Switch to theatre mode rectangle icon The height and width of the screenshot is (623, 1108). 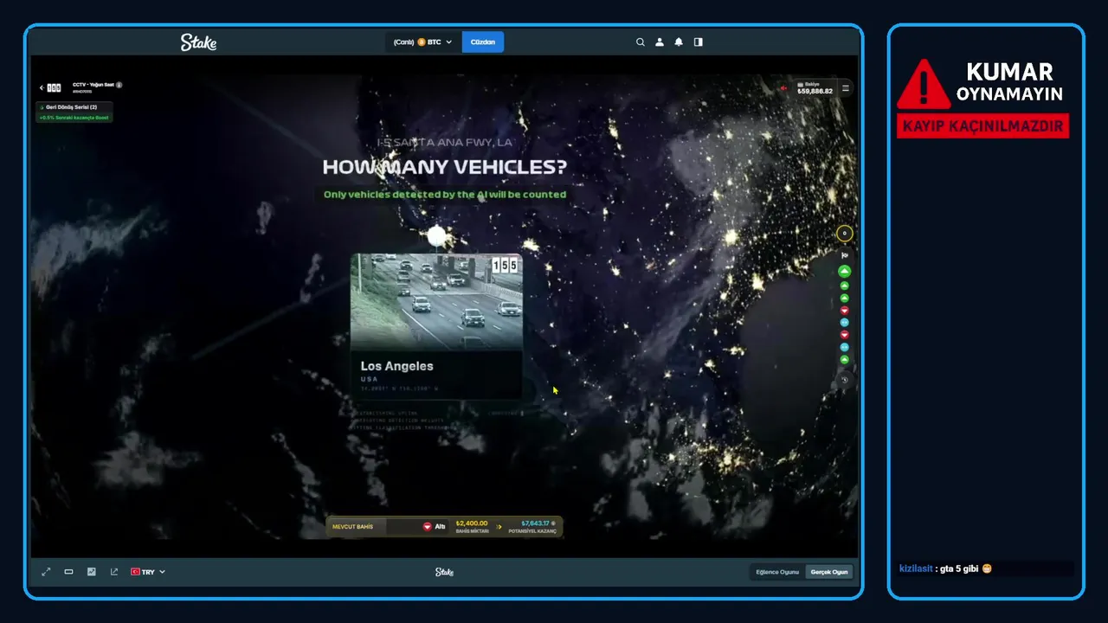(x=68, y=572)
